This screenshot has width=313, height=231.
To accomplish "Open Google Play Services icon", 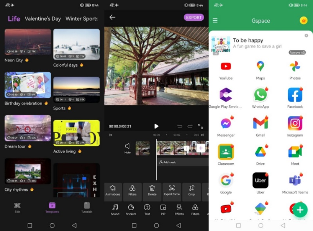I will point(226,95).
